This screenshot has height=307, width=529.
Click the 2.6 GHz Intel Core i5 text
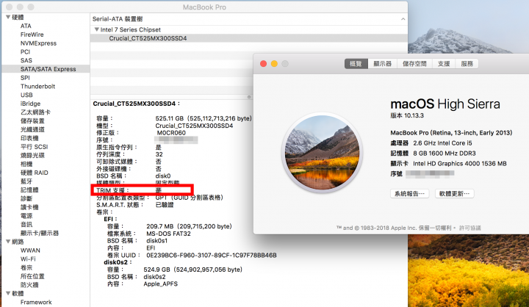point(442,143)
